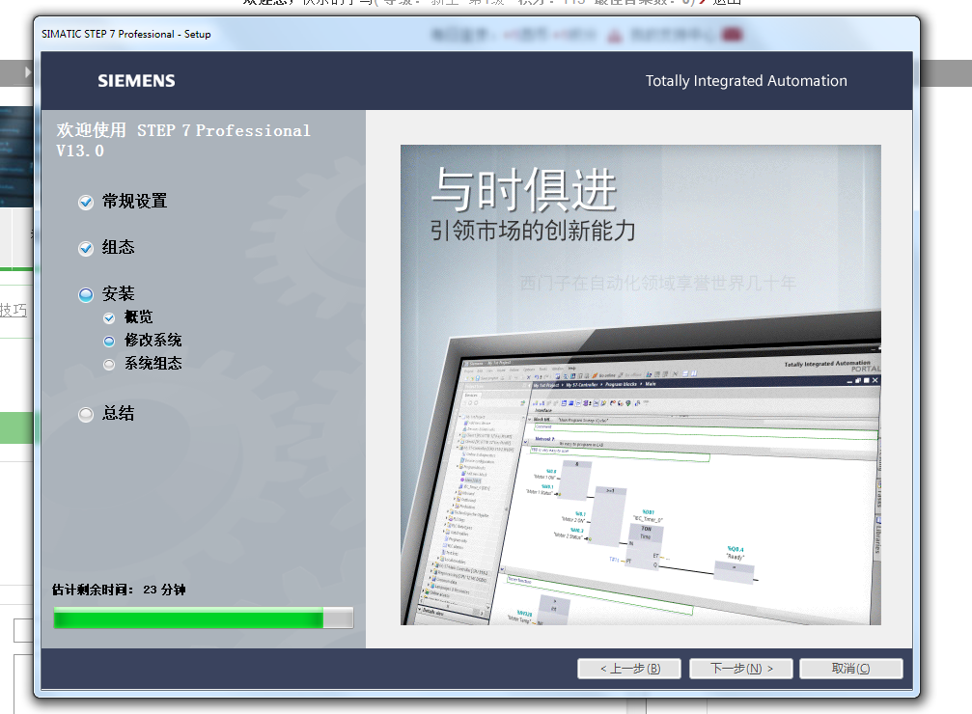Click the 系统组态 sub-step indicator
This screenshot has height=714, width=972.
point(109,365)
